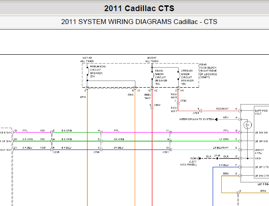
Task: Click the X1 connector label under fuse block
Action: click(139, 90)
